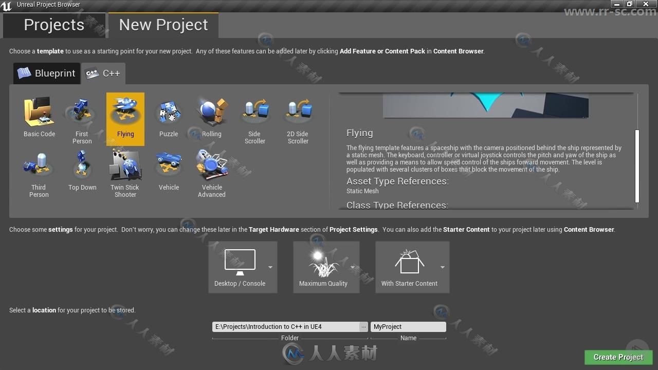
Task: Click the Maximum Quality grass icon
Action: click(x=323, y=264)
